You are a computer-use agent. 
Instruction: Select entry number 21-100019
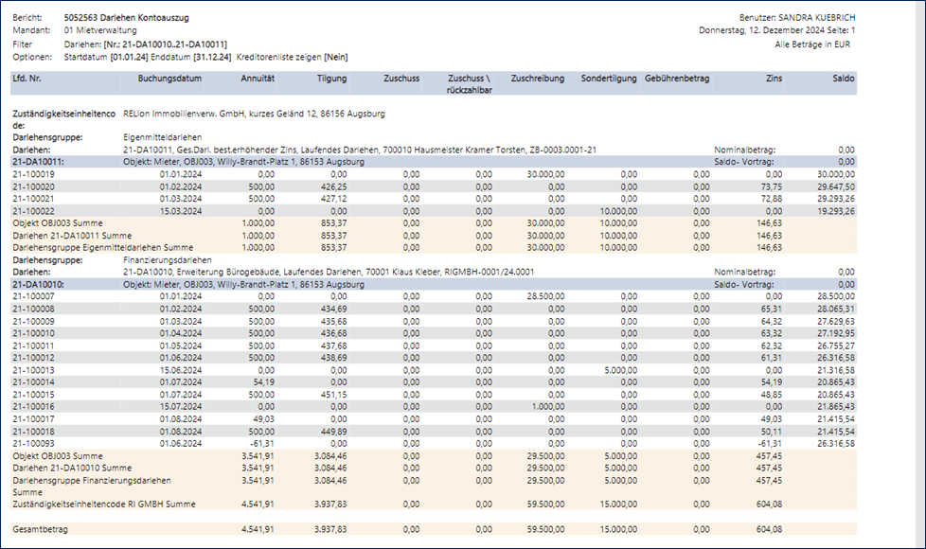coord(33,174)
